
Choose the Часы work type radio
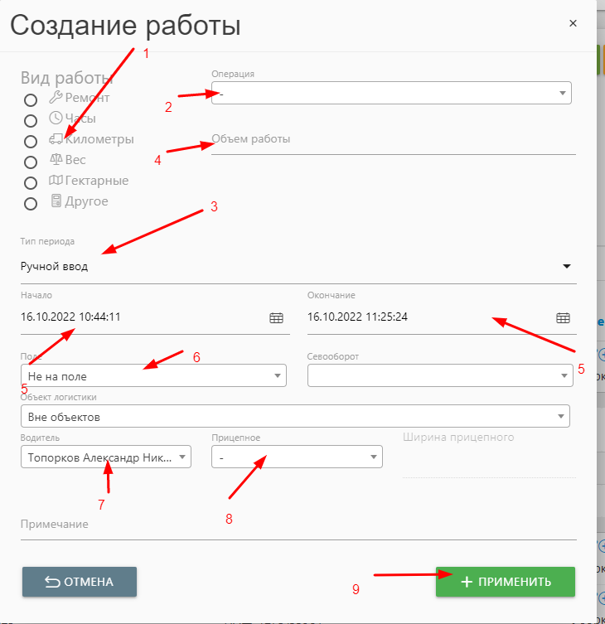tap(31, 121)
